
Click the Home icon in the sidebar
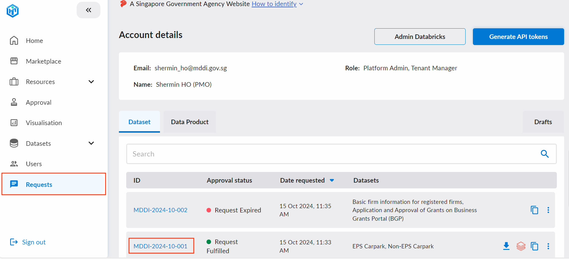pos(14,40)
